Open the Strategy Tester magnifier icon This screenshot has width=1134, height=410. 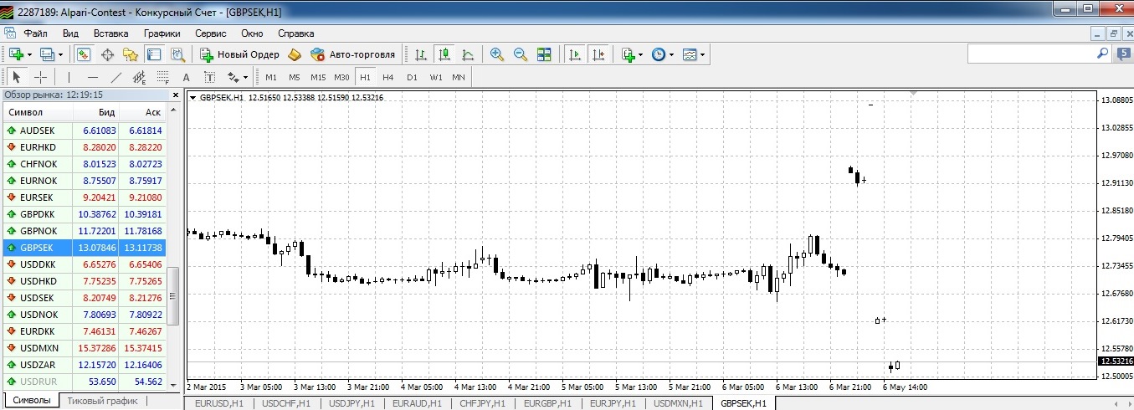pyautogui.click(x=177, y=54)
